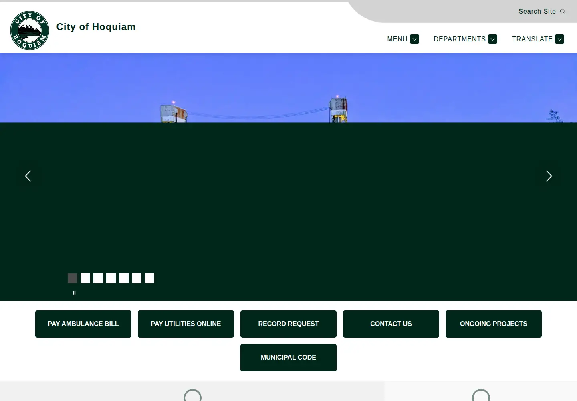Select the first slide indicator
This screenshot has height=401, width=577.
point(73,278)
